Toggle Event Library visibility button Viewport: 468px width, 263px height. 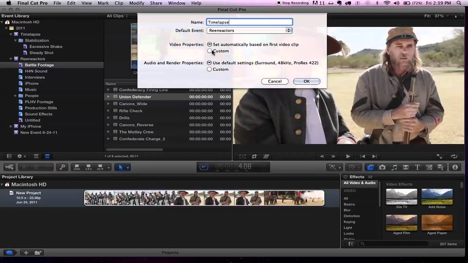point(9,156)
